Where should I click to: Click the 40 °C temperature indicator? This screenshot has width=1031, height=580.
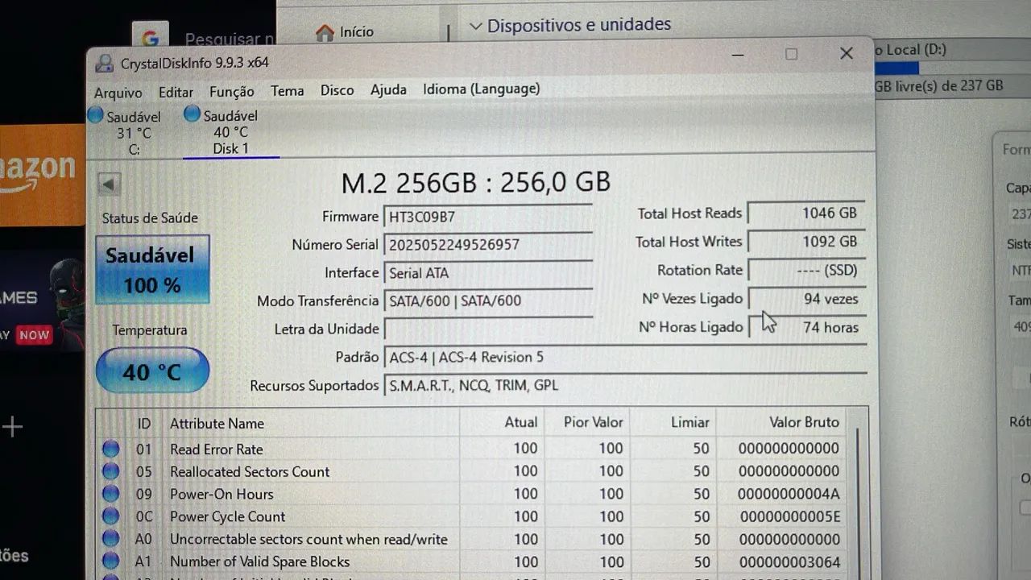152,371
